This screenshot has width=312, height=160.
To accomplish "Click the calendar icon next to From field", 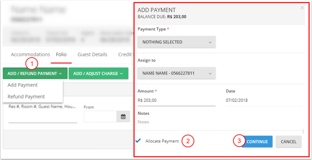I will 123,117.
